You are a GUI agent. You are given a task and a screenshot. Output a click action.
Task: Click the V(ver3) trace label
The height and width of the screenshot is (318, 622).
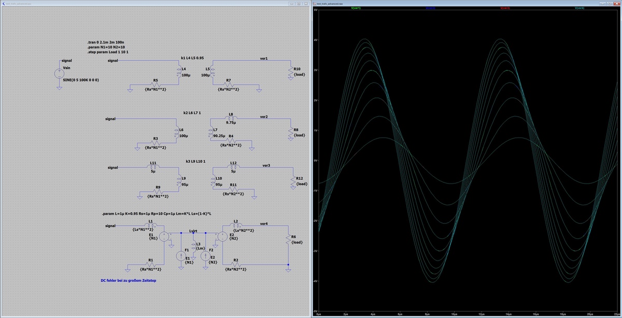pyautogui.click(x=505, y=9)
